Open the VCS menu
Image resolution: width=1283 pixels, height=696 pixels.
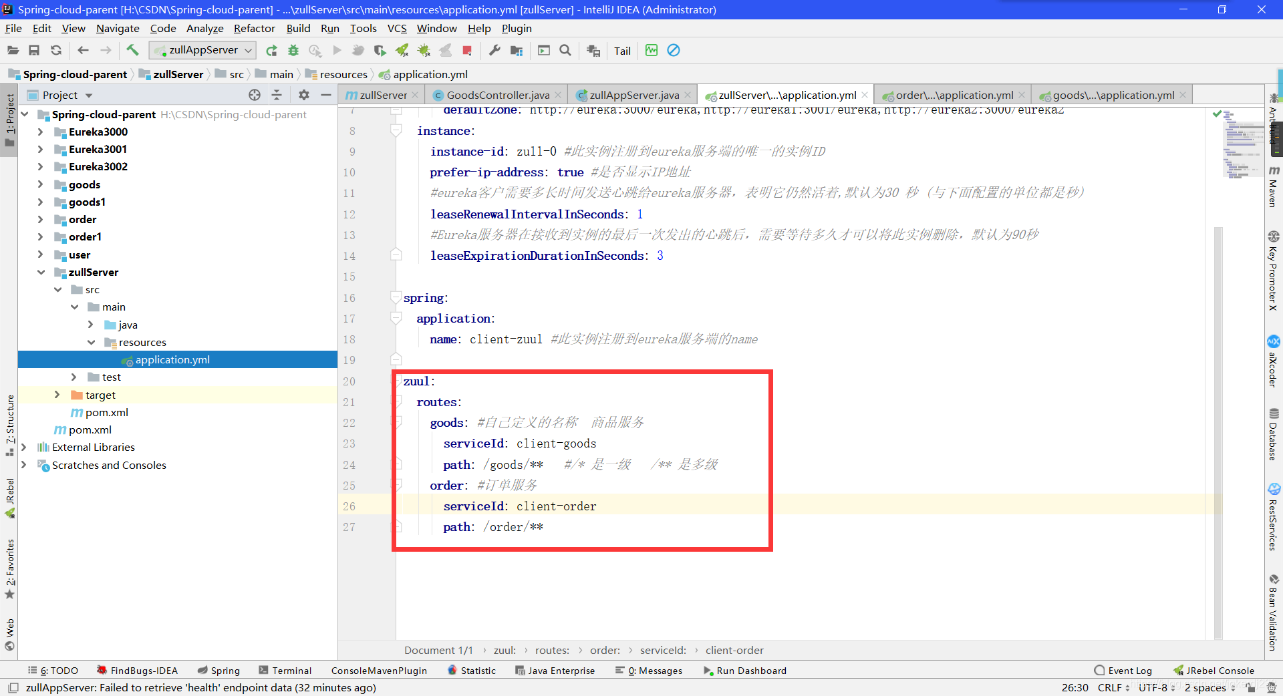[397, 28]
